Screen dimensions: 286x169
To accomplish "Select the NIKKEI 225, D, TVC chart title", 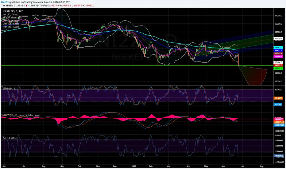I will click(13, 11).
